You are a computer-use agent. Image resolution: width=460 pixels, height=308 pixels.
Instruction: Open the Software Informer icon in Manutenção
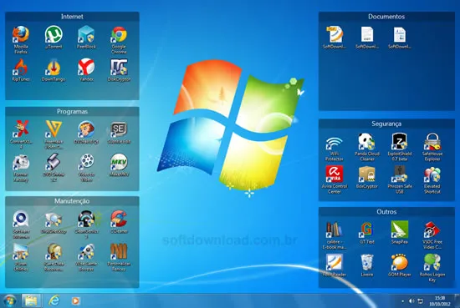pos(21,219)
